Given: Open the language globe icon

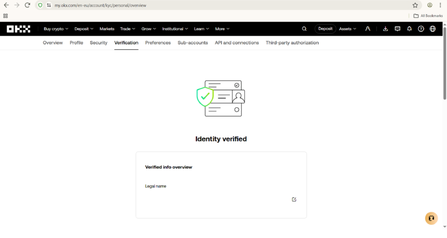Looking at the screenshot, I should coord(433,29).
